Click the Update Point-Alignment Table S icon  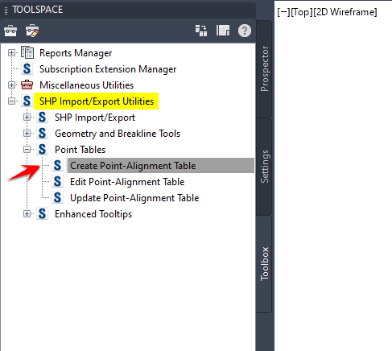57,197
